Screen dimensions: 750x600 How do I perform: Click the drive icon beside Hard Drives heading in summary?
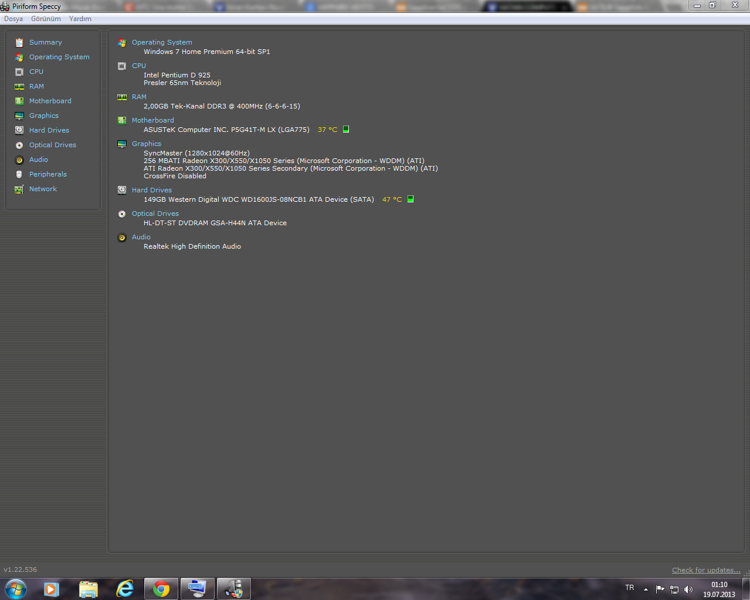pyautogui.click(x=122, y=190)
